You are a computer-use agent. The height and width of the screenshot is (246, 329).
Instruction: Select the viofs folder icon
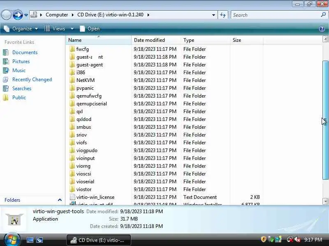point(72,143)
